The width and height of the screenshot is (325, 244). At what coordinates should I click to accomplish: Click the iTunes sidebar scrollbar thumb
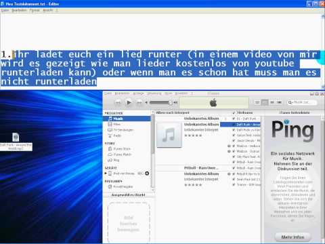(x=153, y=134)
